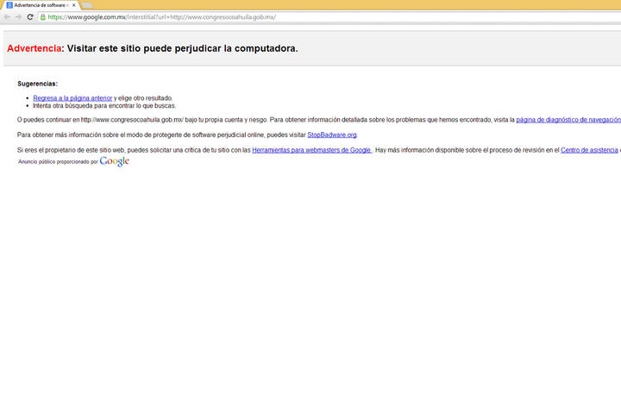Open the 'Centro de asistencia' link
621x414 pixels.
click(590, 150)
